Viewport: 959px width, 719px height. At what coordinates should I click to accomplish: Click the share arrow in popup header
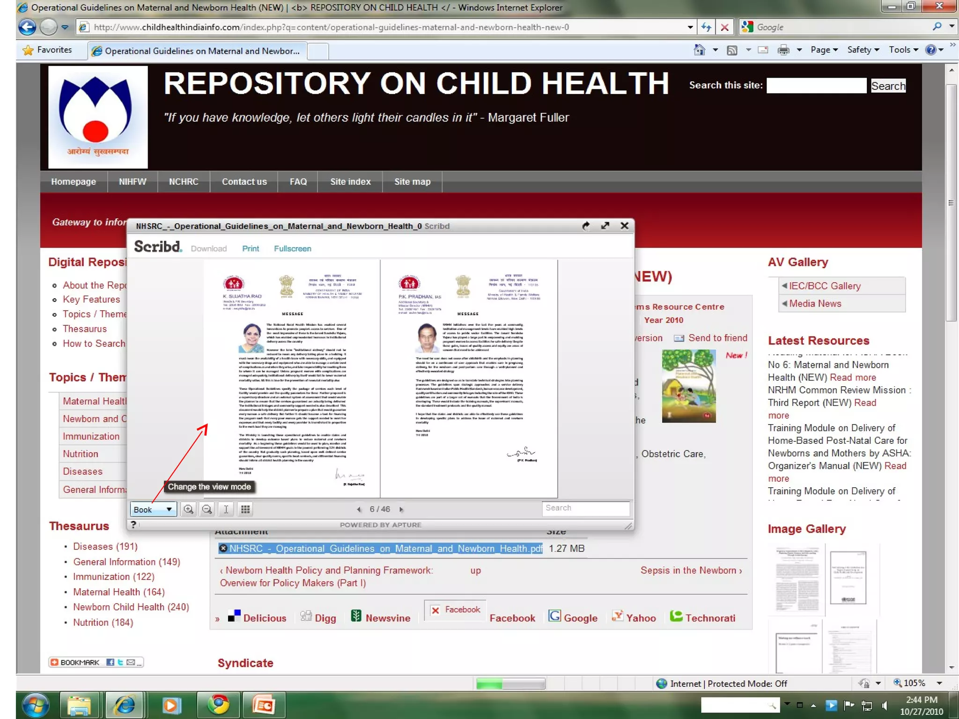pos(586,226)
